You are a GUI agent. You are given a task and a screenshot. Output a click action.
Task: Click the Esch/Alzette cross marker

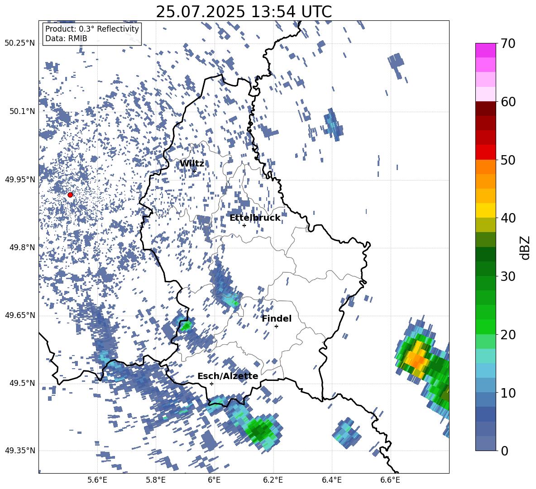211,384
